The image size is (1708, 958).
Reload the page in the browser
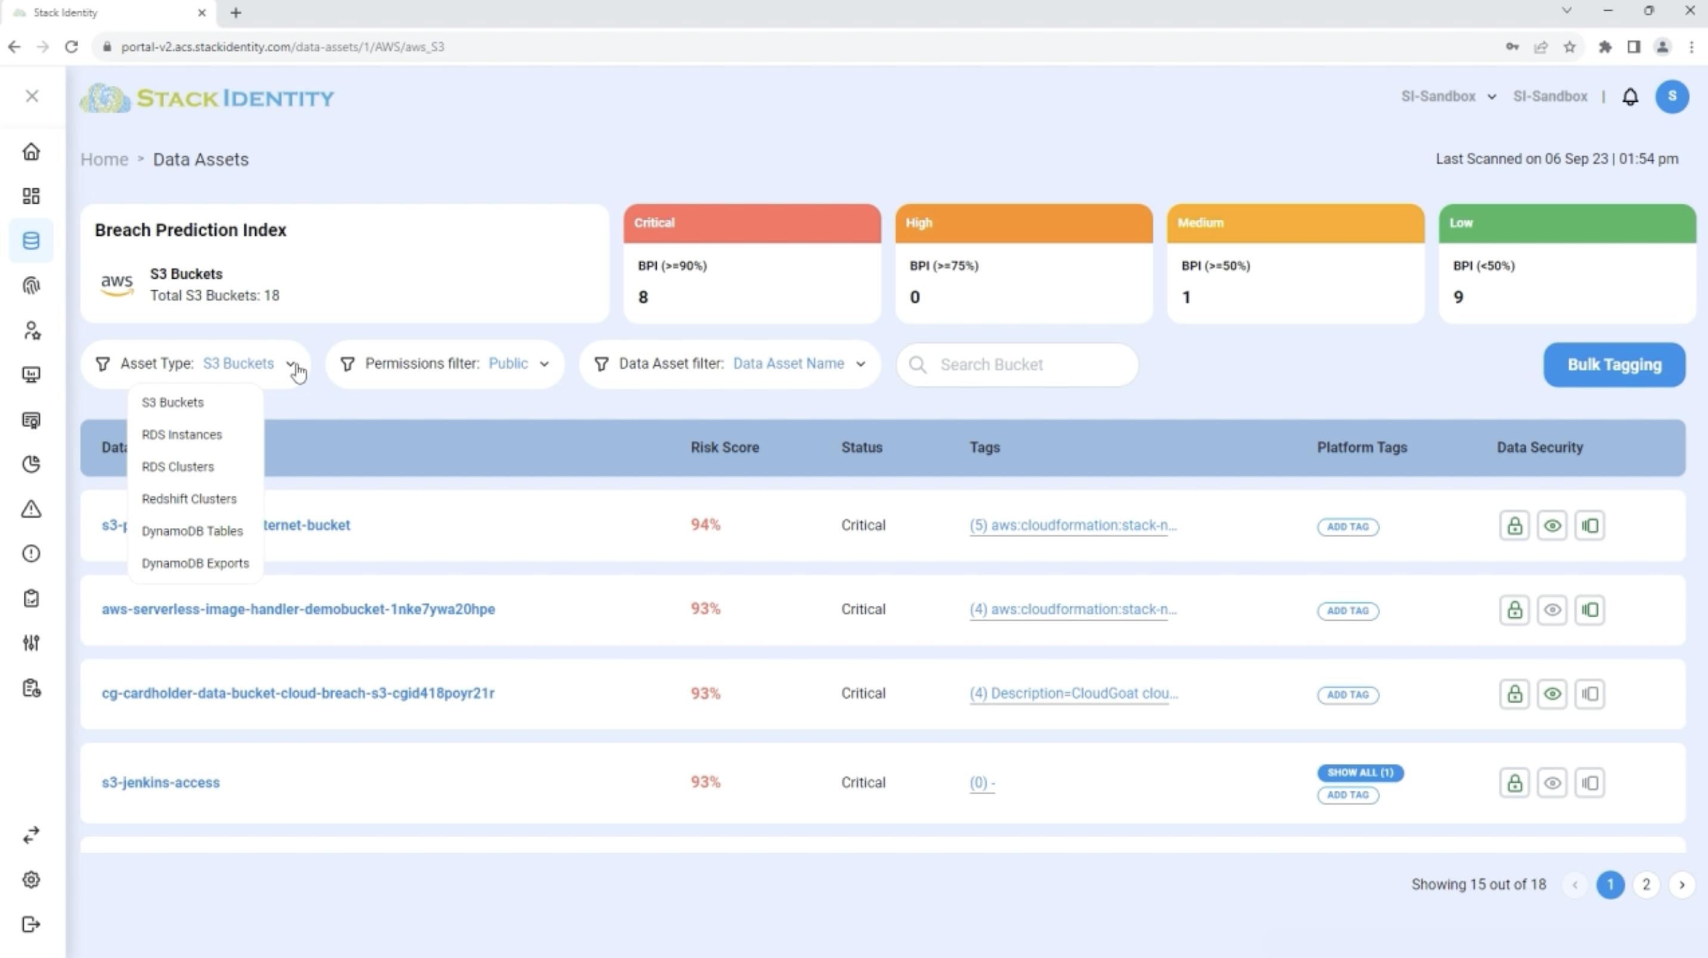coord(72,47)
